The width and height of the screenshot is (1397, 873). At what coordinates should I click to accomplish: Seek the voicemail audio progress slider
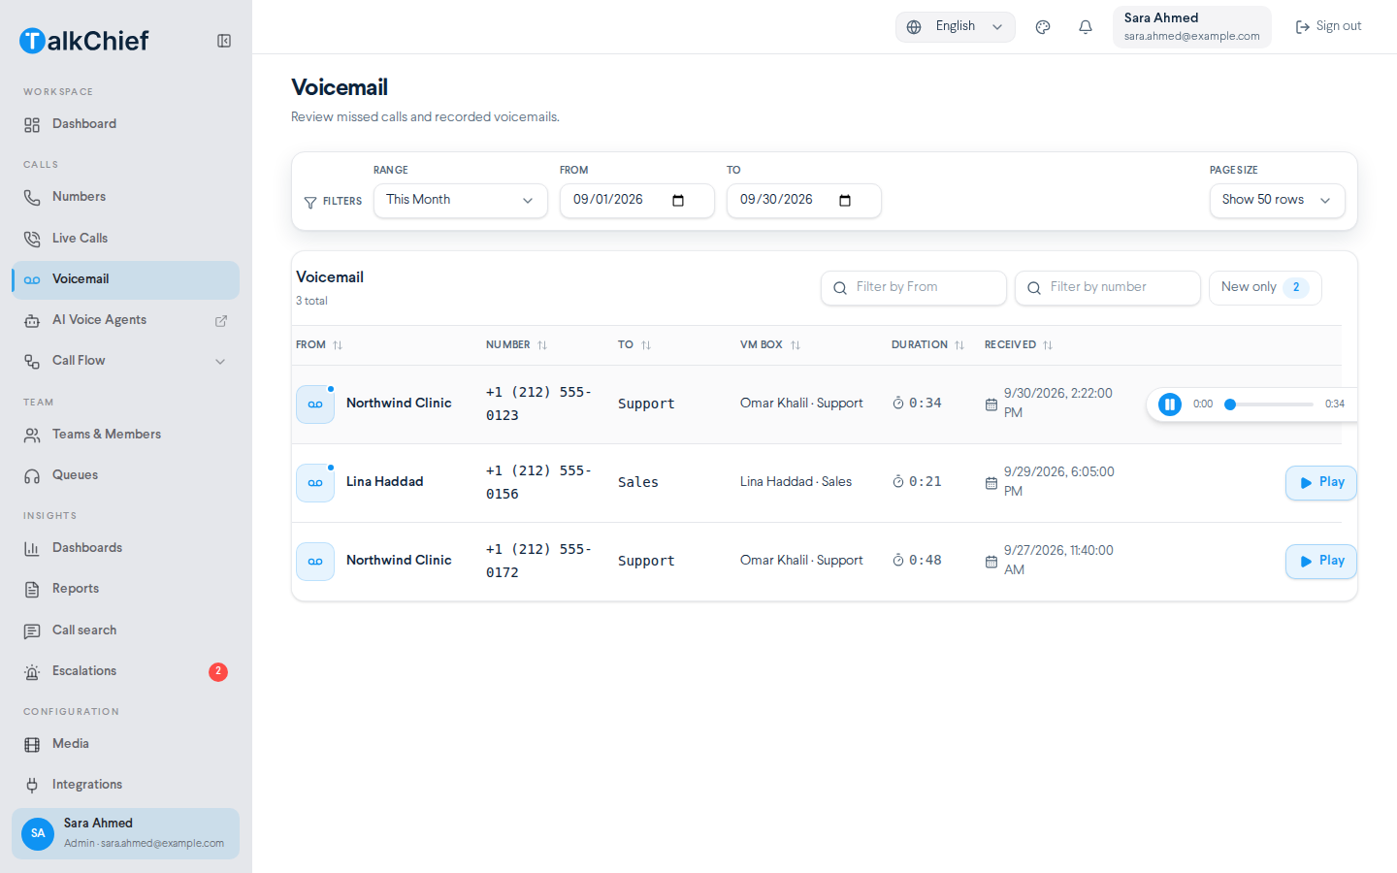tap(1269, 404)
